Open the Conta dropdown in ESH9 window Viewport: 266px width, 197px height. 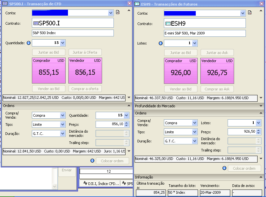pyautogui.click(x=243, y=13)
